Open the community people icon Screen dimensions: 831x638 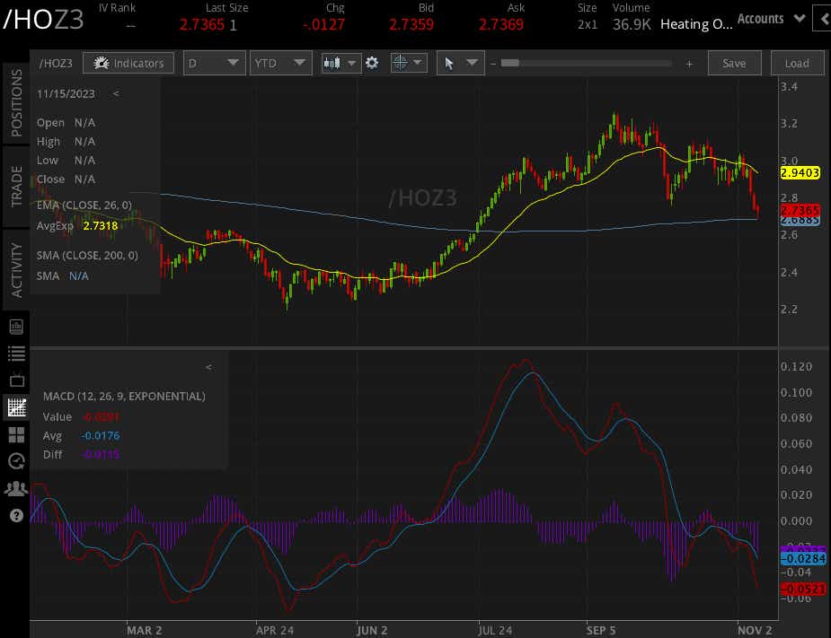point(15,488)
